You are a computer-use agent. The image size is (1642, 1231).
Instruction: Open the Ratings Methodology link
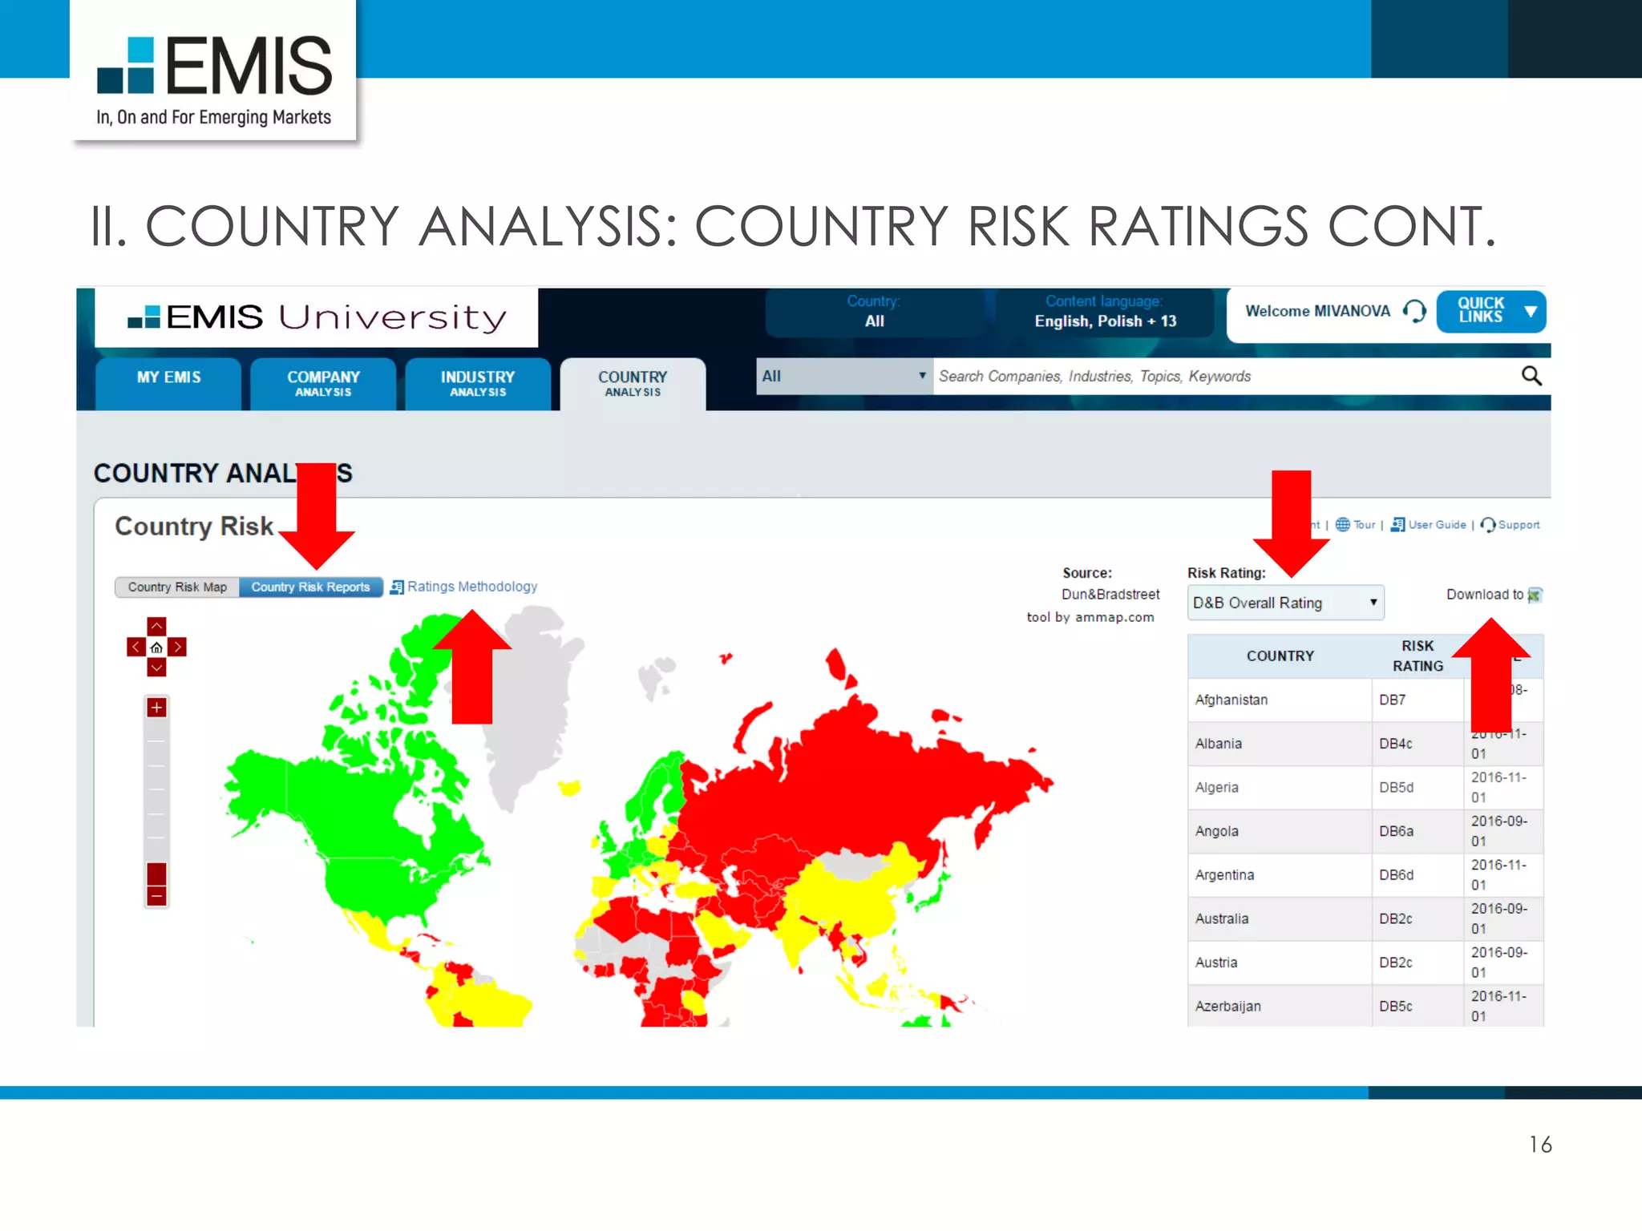[472, 587]
